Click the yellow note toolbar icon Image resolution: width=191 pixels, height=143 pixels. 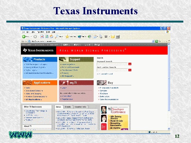(x=113, y=37)
